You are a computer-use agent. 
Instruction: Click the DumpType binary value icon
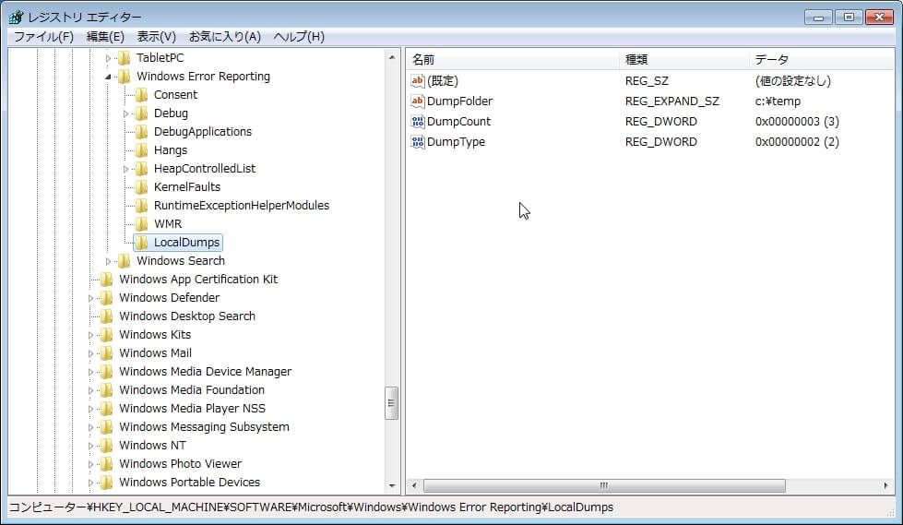click(x=418, y=142)
